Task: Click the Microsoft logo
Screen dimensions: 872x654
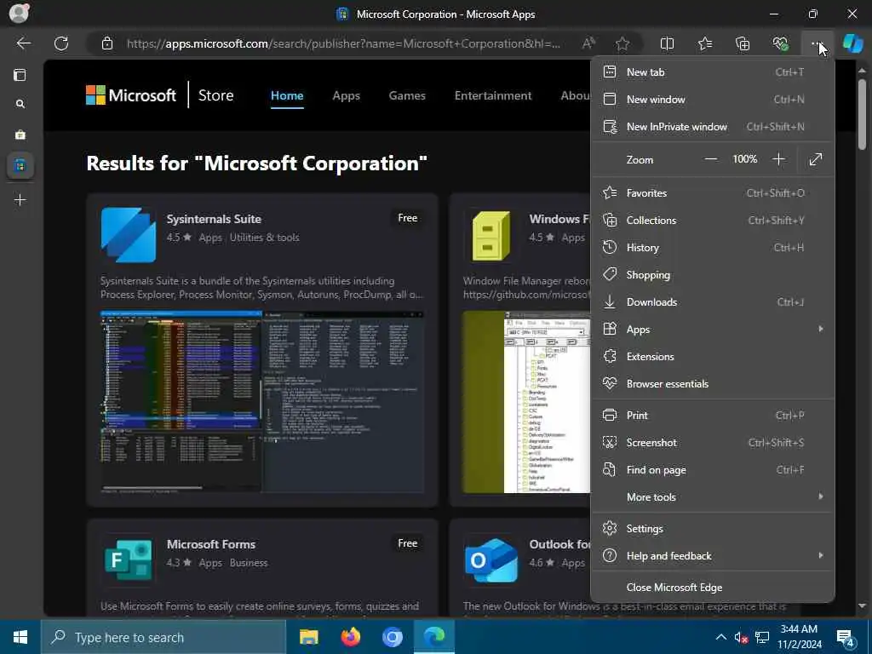Action: pyautogui.click(x=131, y=95)
